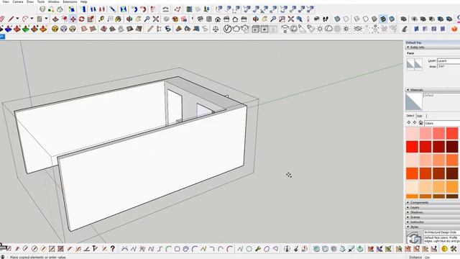Screen dimensions: 460x259
Task: Select the Position Camera person tool
Action: [308, 19]
